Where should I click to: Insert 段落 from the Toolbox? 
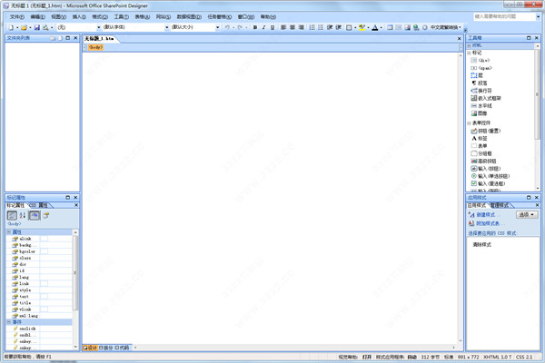pos(479,83)
